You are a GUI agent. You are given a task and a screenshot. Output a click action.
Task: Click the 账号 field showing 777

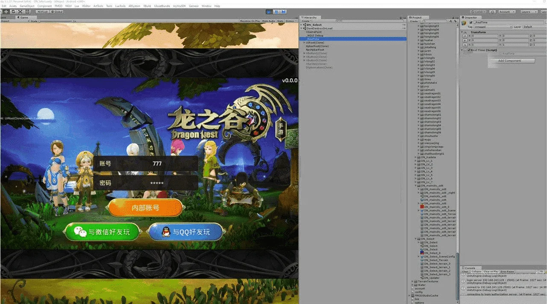[x=146, y=164]
